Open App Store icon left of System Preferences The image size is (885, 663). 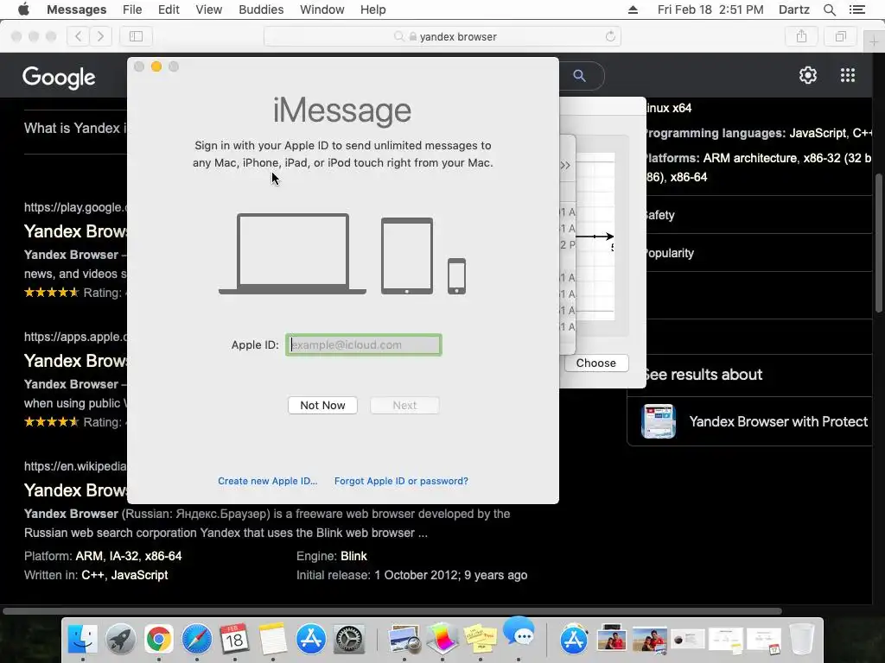(x=311, y=640)
